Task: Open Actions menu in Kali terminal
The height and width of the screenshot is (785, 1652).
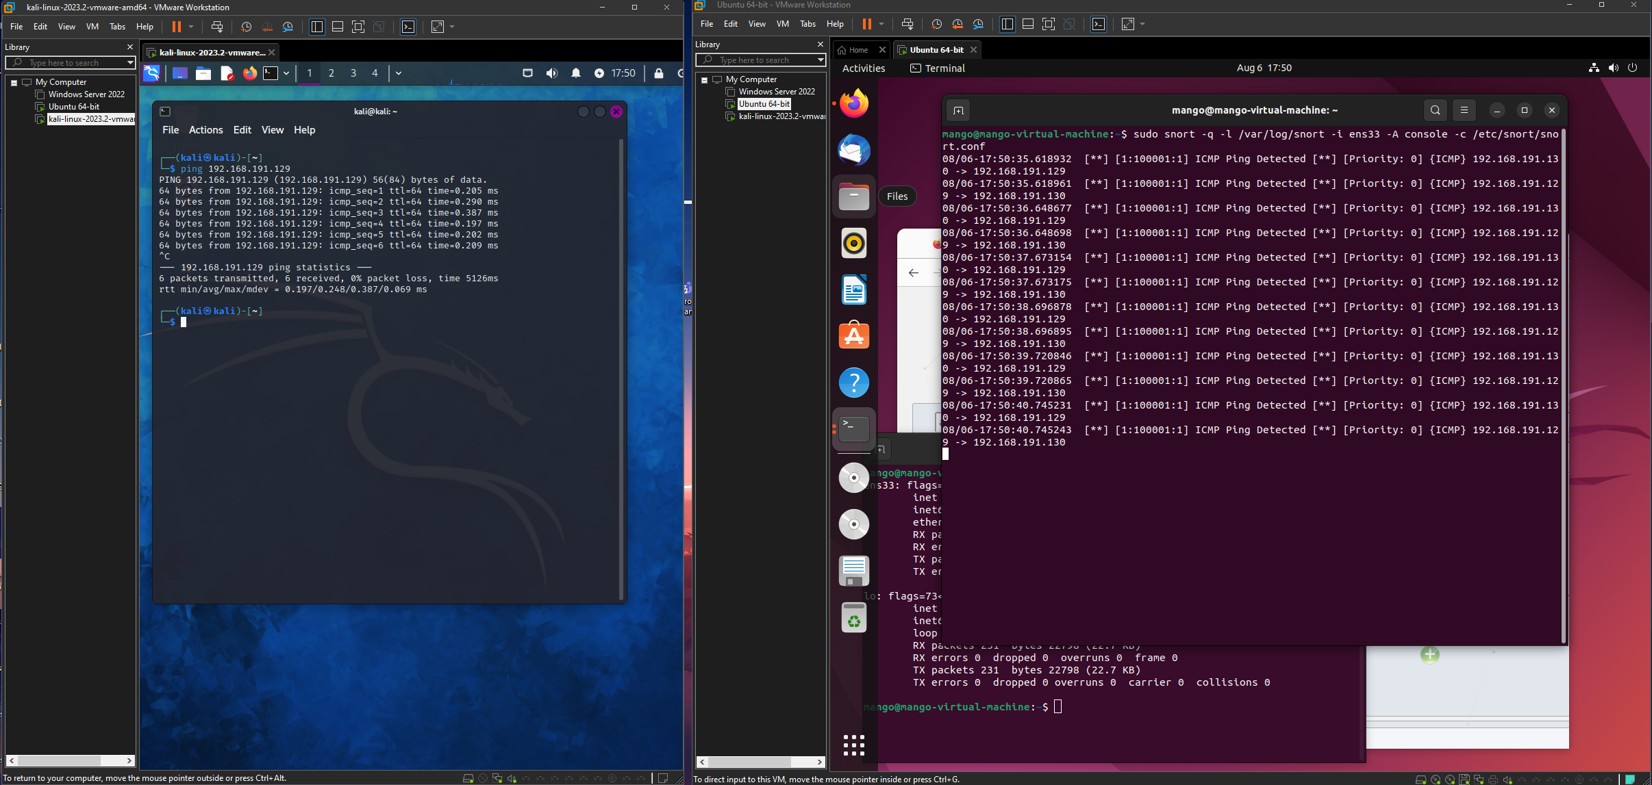Action: [x=205, y=130]
